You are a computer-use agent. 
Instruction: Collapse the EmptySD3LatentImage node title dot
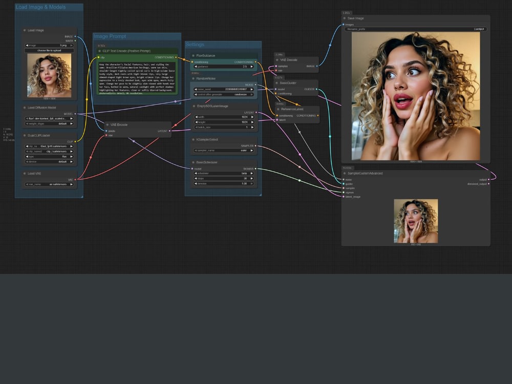pyautogui.click(x=194, y=106)
